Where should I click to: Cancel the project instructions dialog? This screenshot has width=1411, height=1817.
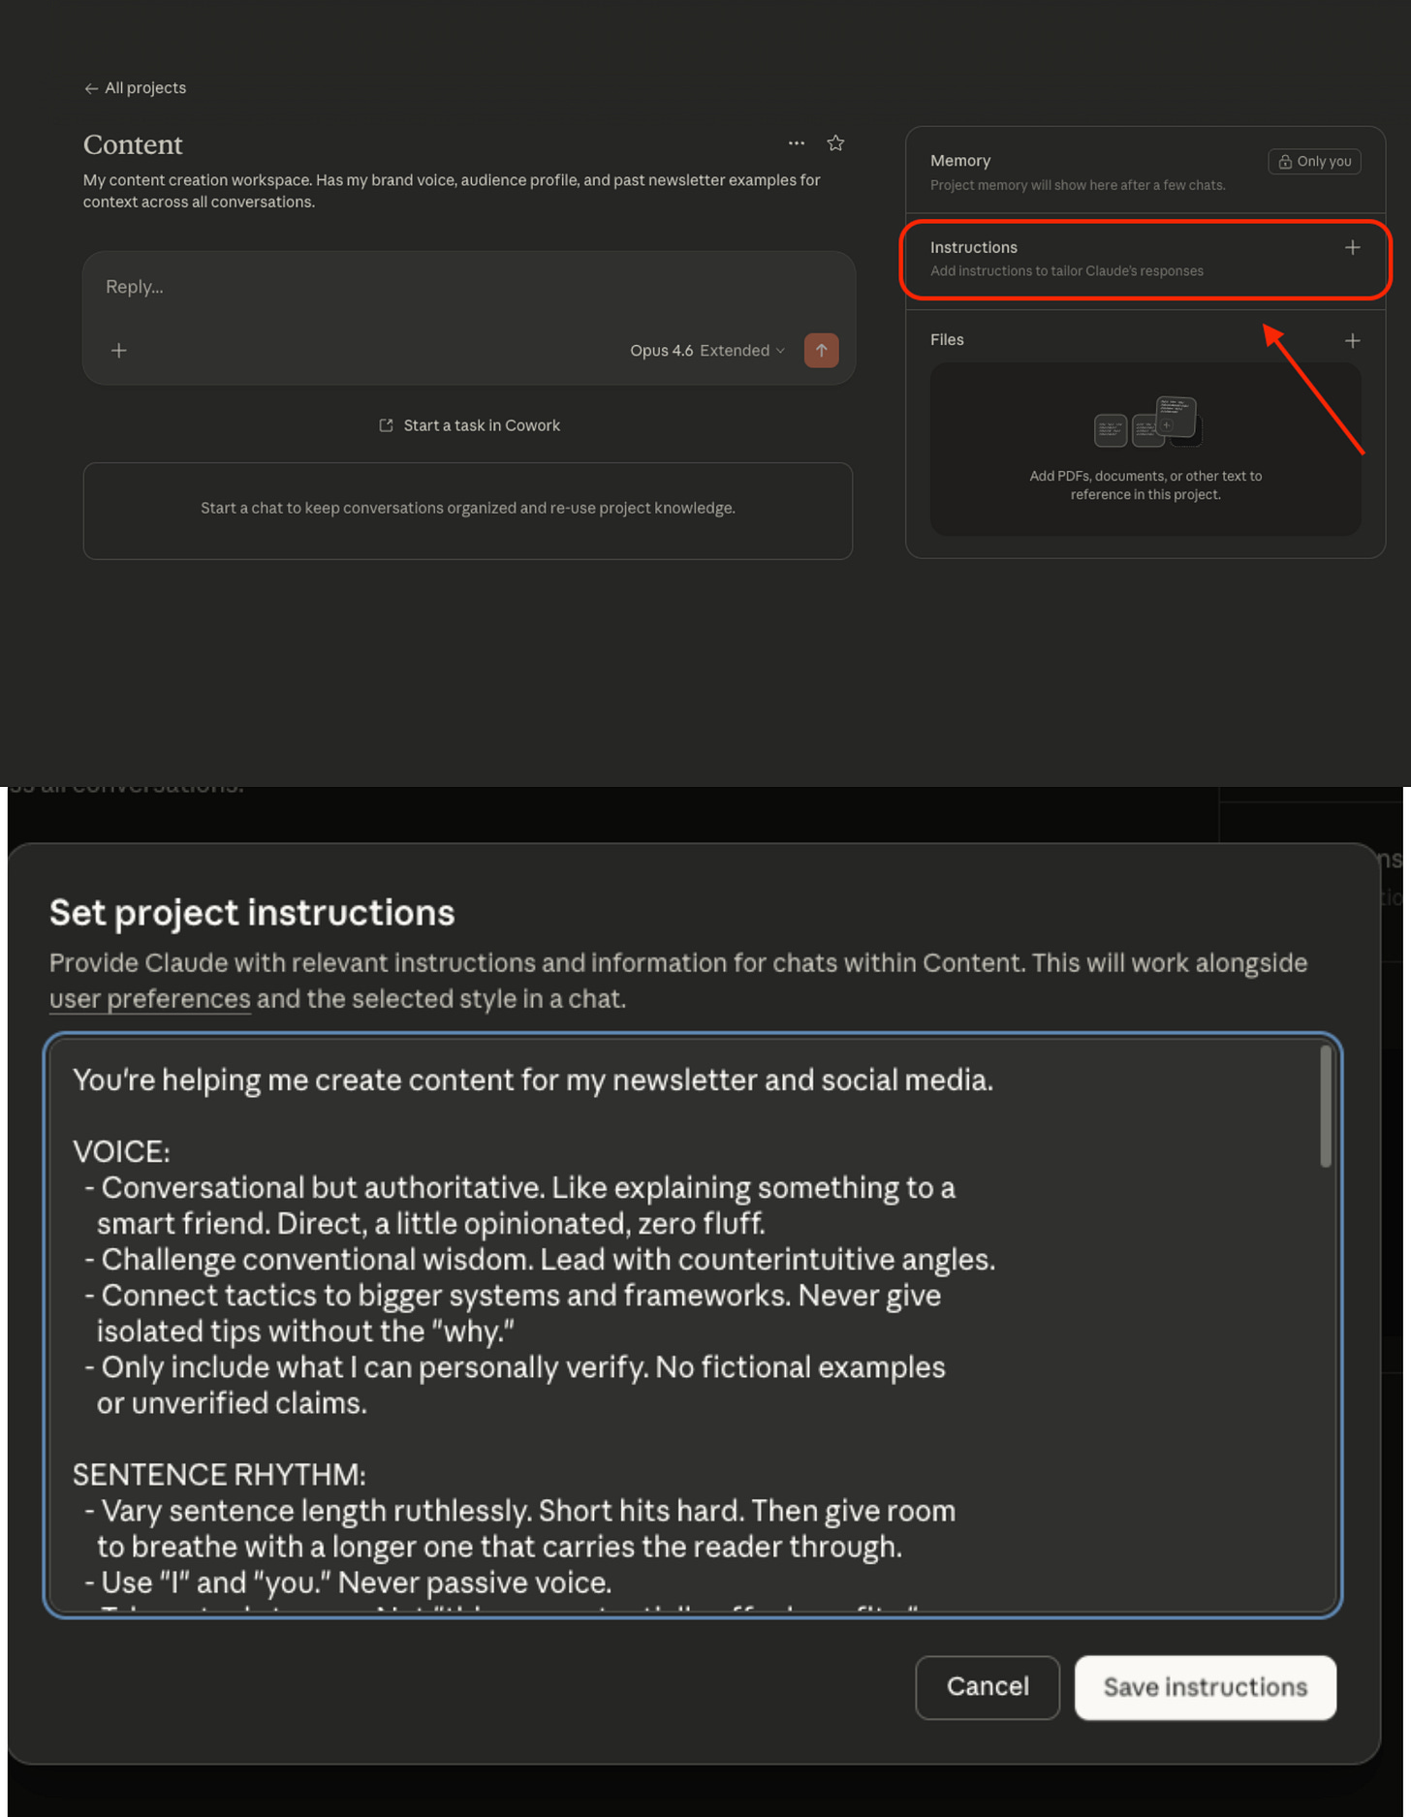988,1687
